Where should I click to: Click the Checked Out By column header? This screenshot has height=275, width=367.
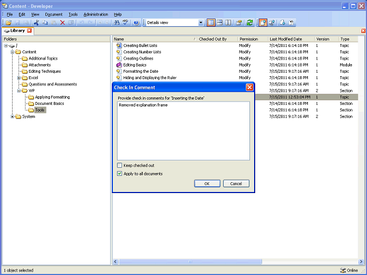(217, 39)
